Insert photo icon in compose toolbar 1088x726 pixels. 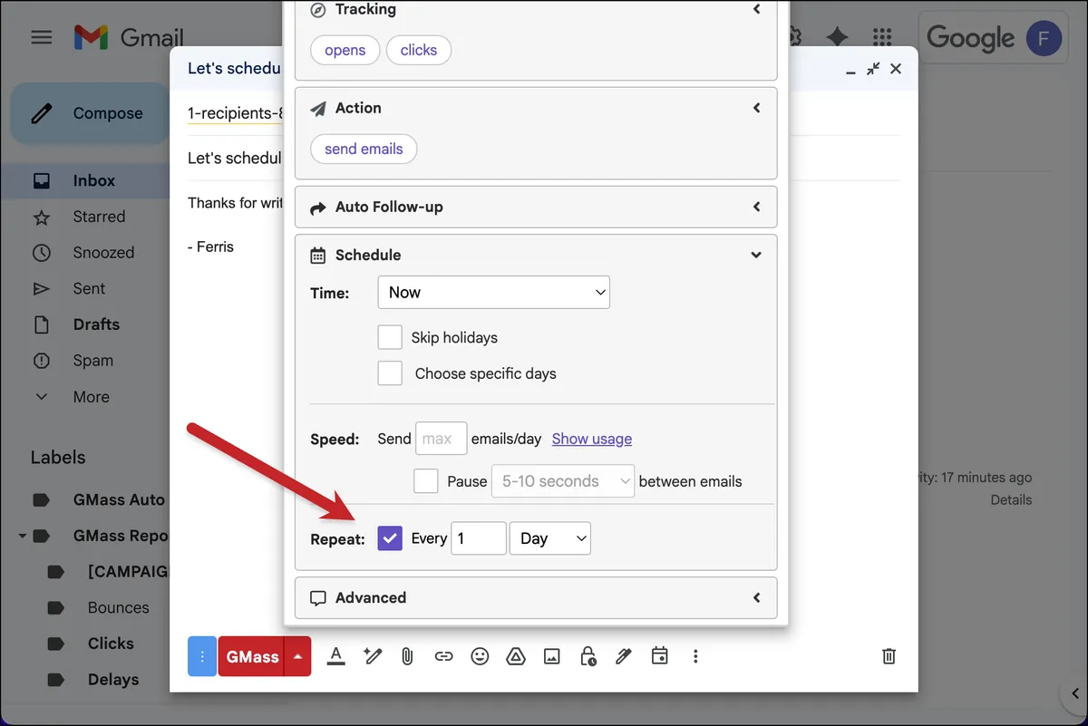click(x=551, y=656)
